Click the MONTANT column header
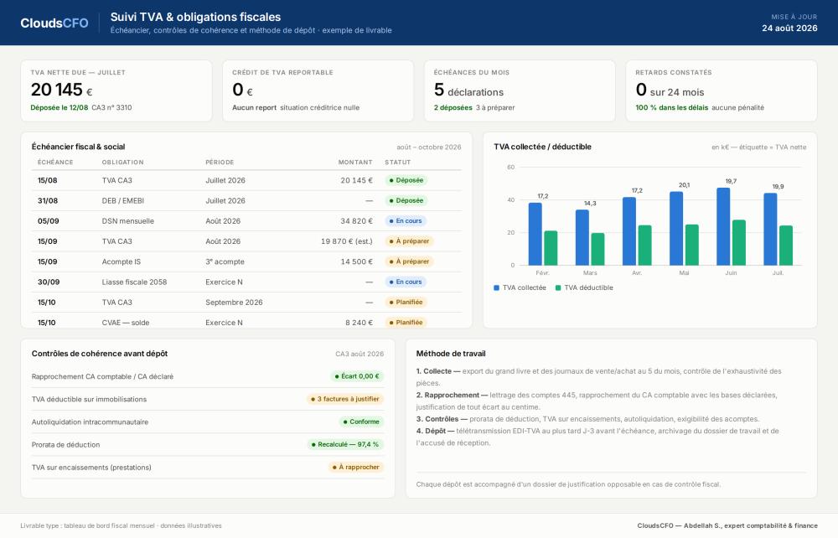The width and height of the screenshot is (838, 538). (x=354, y=163)
